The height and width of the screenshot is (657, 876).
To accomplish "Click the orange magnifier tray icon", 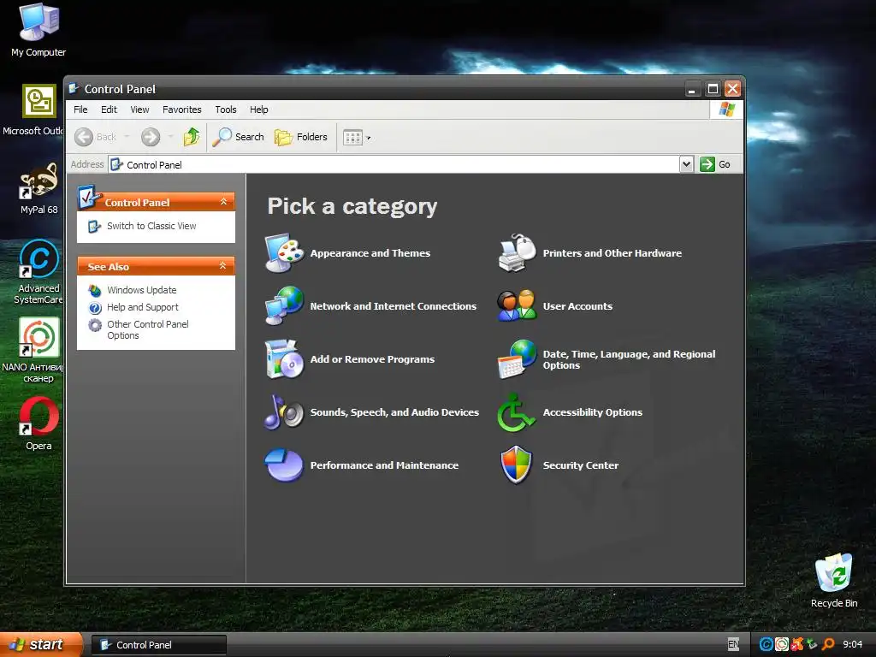I will pyautogui.click(x=828, y=644).
